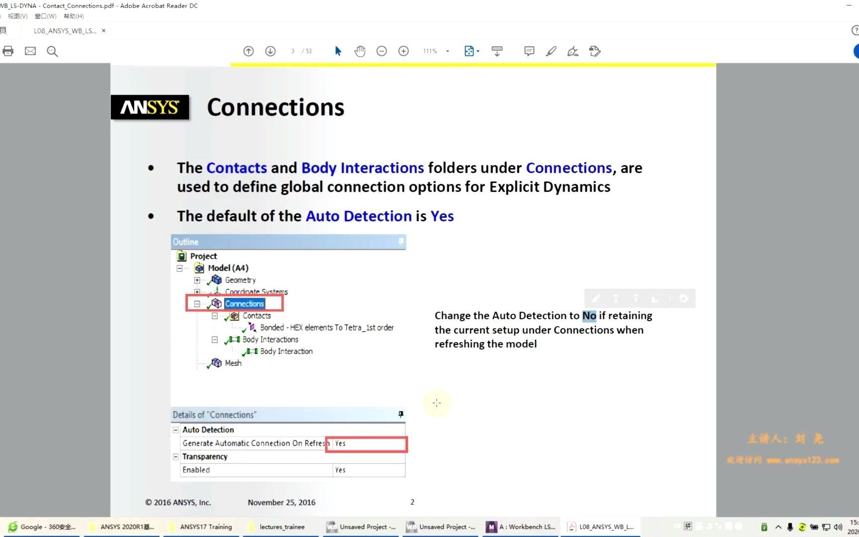The width and height of the screenshot is (859, 537).
Task: Click the current page number field
Action: click(293, 51)
